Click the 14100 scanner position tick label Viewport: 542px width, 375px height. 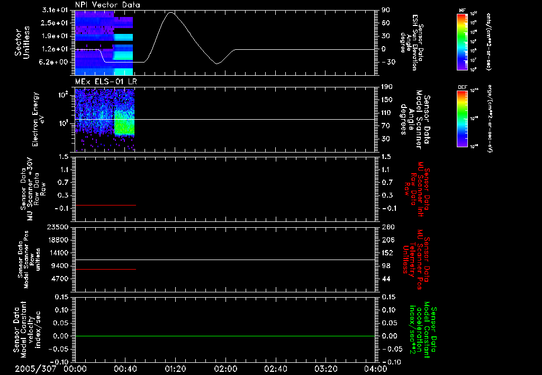pyautogui.click(x=59, y=253)
